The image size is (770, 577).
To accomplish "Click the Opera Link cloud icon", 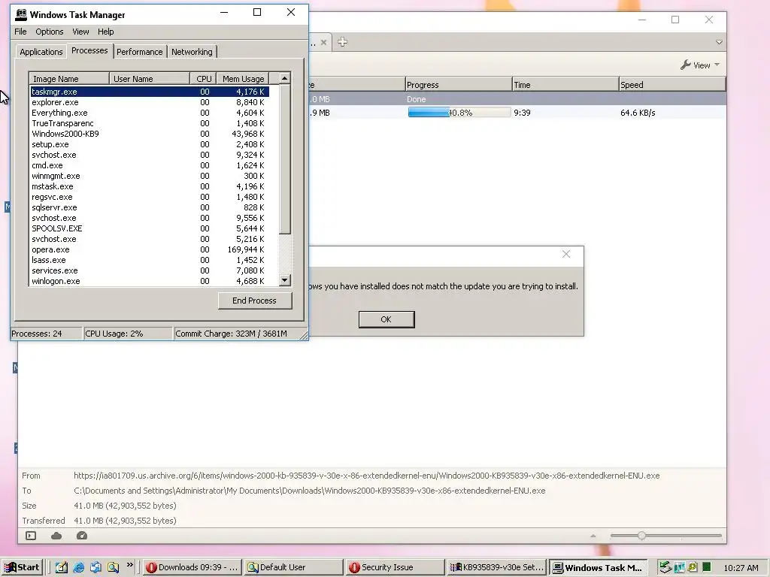I will (56, 536).
